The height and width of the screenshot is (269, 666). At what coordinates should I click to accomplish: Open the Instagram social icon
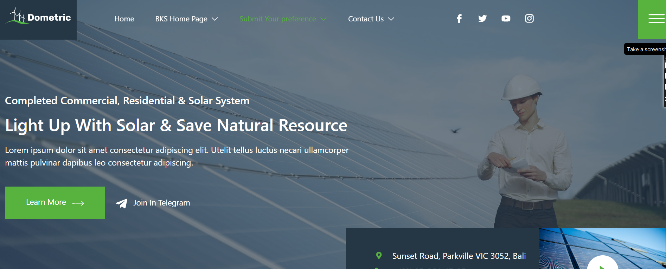(x=529, y=19)
